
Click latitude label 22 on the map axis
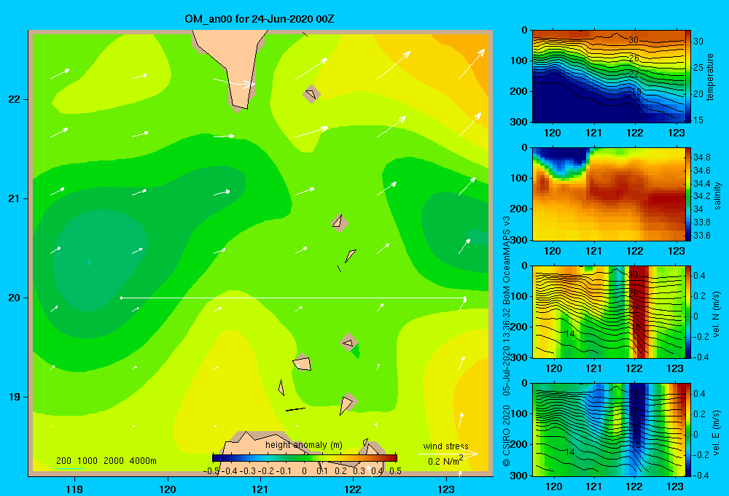click(x=15, y=99)
